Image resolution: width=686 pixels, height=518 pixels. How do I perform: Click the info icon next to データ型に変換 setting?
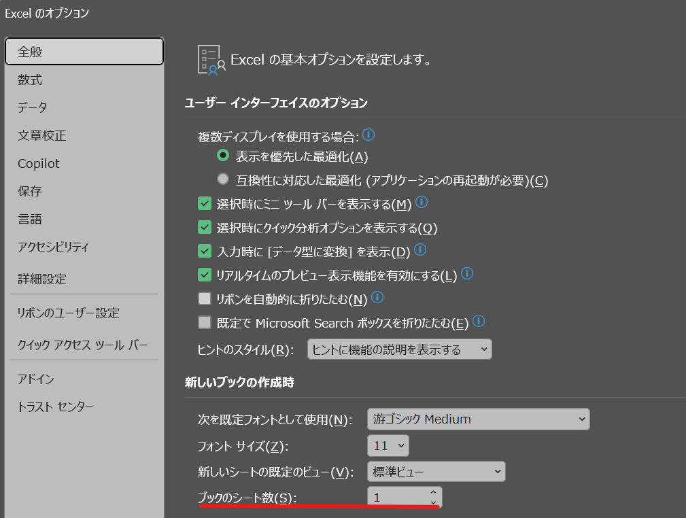pyautogui.click(x=419, y=250)
